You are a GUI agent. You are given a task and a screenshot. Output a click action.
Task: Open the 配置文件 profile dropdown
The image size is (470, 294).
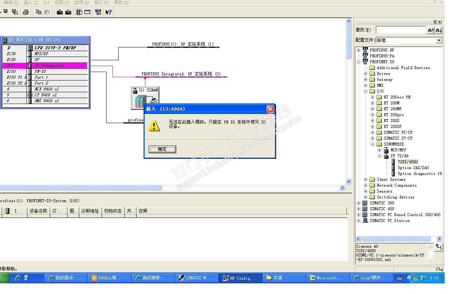click(439, 40)
